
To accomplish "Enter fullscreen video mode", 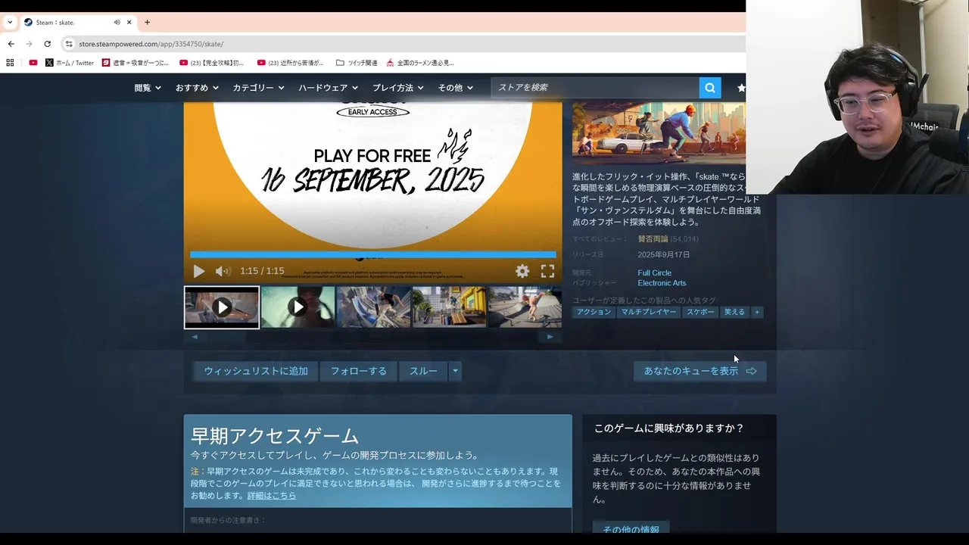I will [547, 271].
